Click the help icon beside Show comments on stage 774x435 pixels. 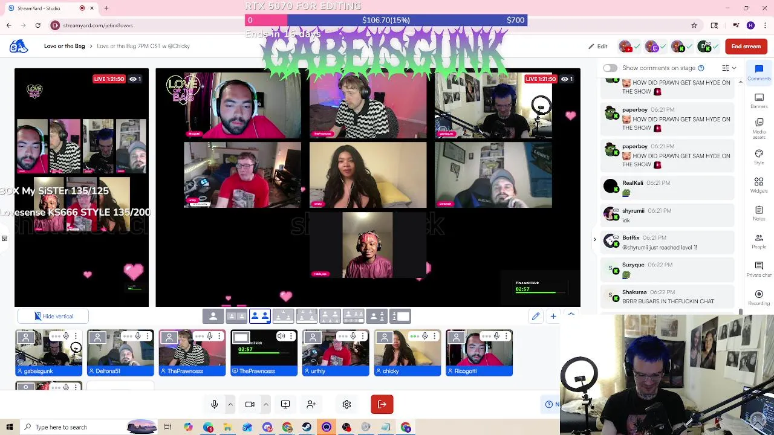coord(701,68)
